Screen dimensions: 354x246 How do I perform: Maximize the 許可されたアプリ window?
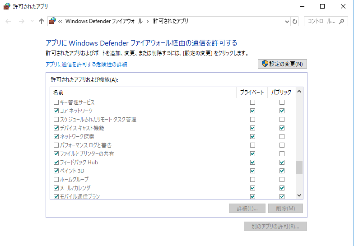322,6
